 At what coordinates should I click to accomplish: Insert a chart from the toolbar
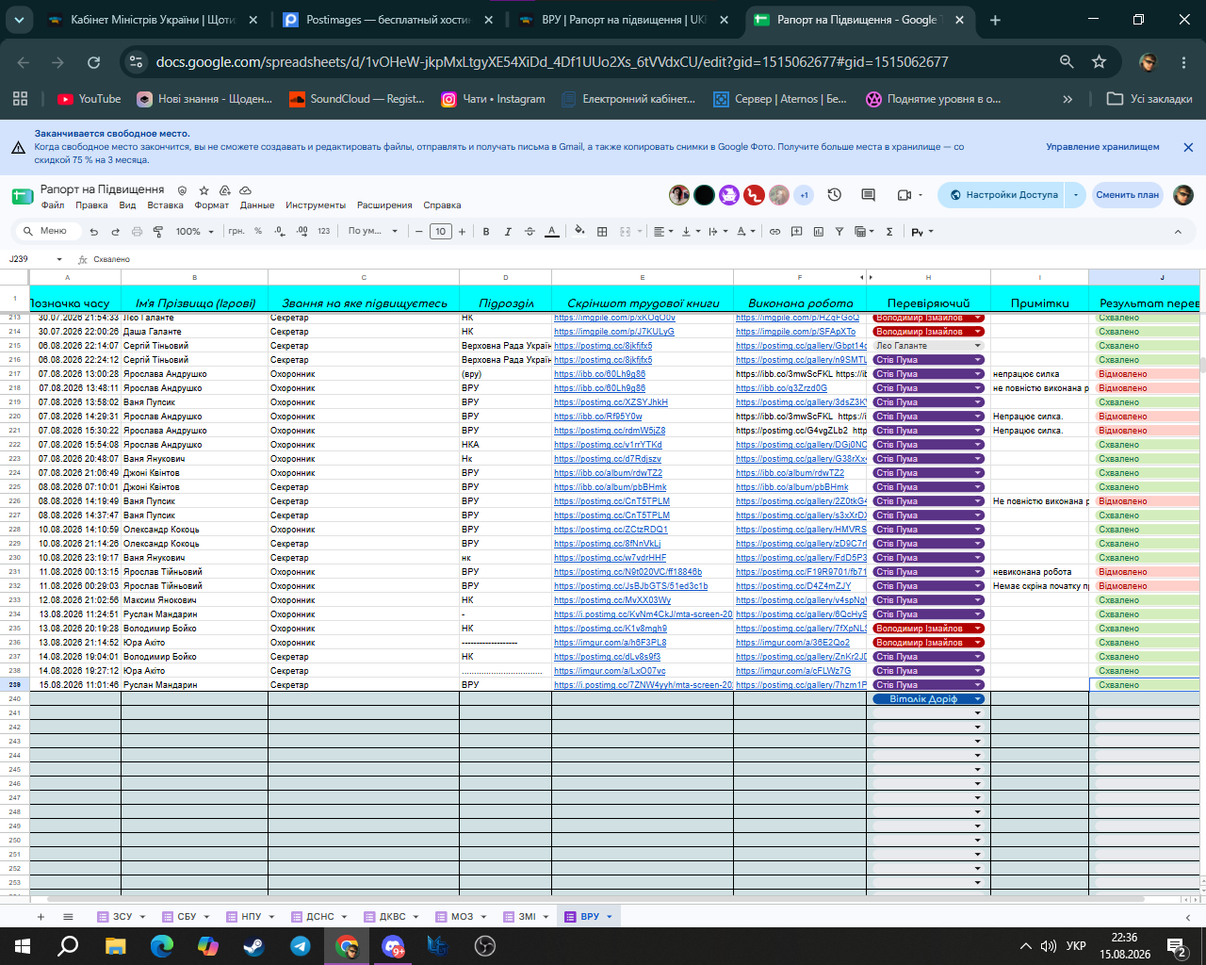(818, 232)
